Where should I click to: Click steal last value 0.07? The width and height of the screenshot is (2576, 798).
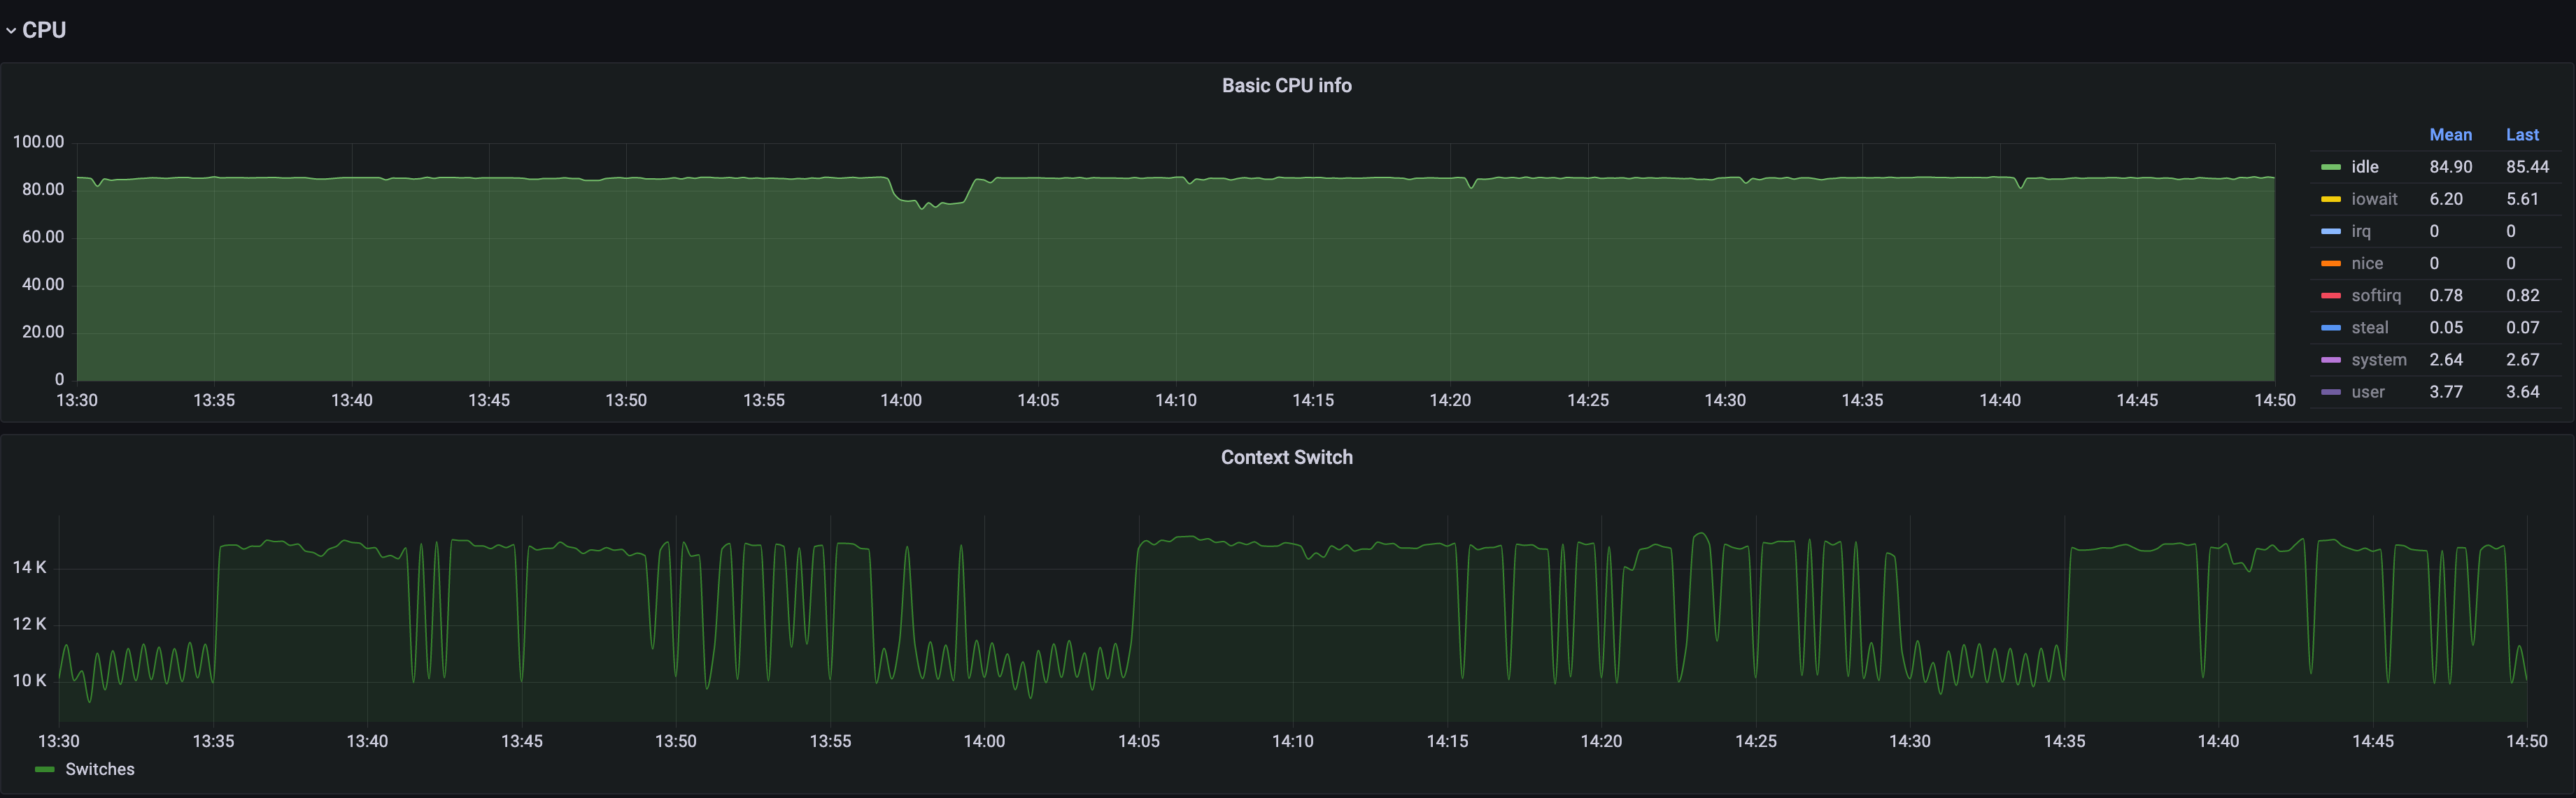2522,326
